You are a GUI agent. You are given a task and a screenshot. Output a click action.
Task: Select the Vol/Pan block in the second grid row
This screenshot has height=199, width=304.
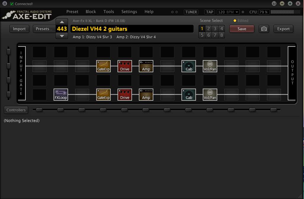[210, 66]
